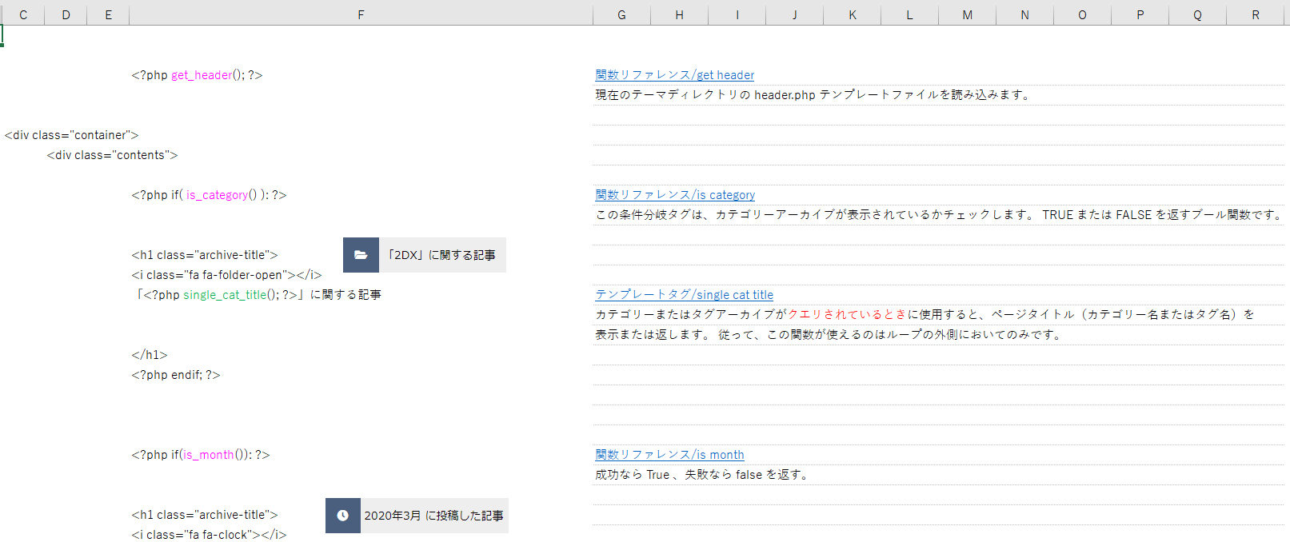The width and height of the screenshot is (1290, 542).
Task: Select the TRUE または FALSE description text
Action: [x=938, y=215]
